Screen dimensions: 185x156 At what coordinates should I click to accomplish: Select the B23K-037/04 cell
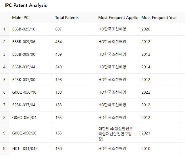30,105
